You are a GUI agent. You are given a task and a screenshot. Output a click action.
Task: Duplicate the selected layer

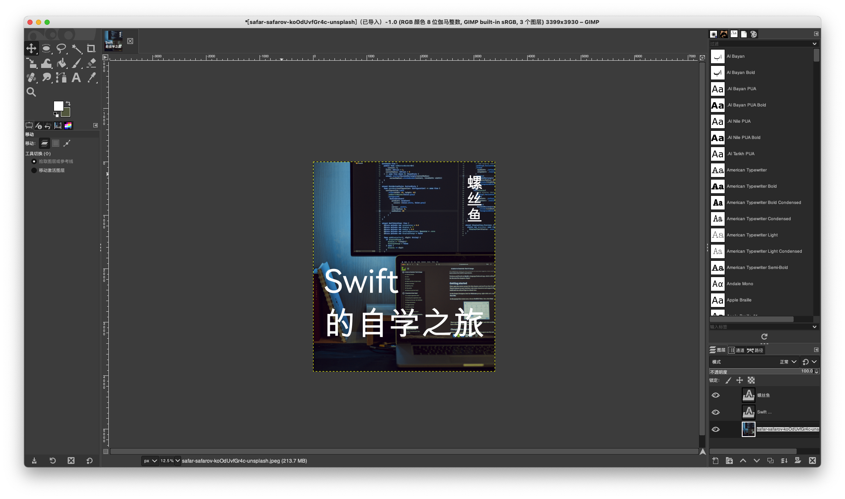(770, 461)
